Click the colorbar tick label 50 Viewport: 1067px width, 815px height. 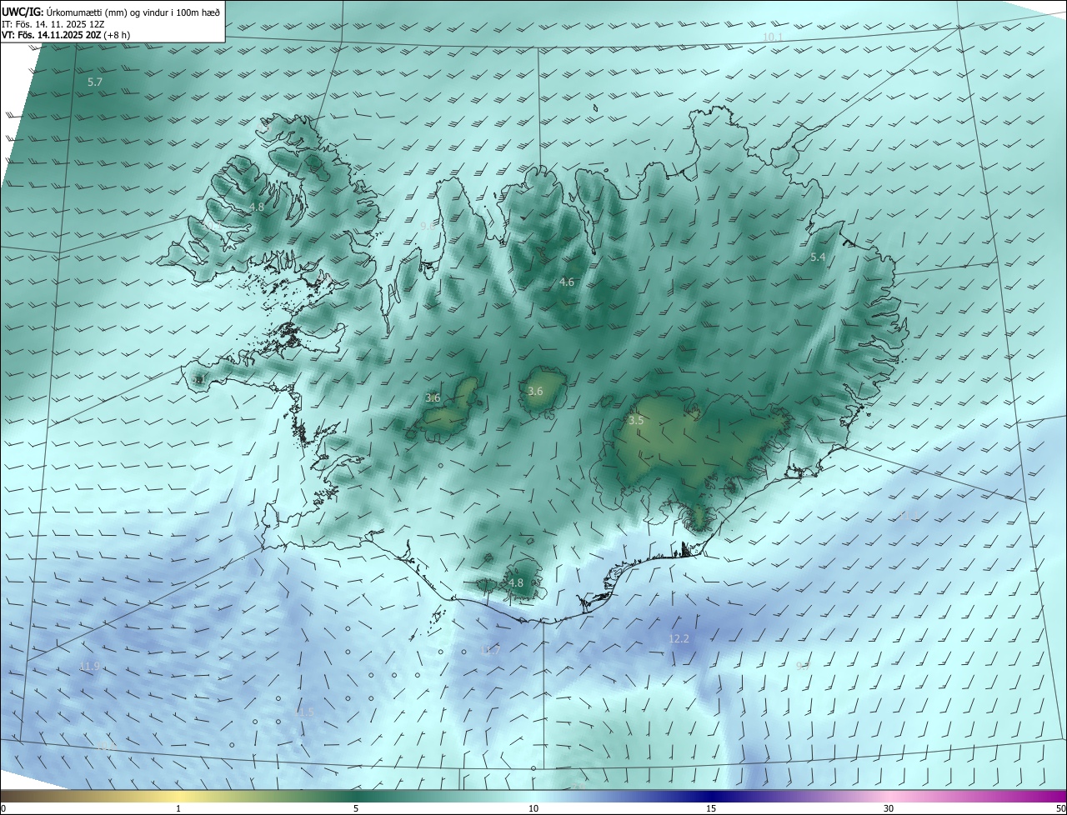point(1060,809)
